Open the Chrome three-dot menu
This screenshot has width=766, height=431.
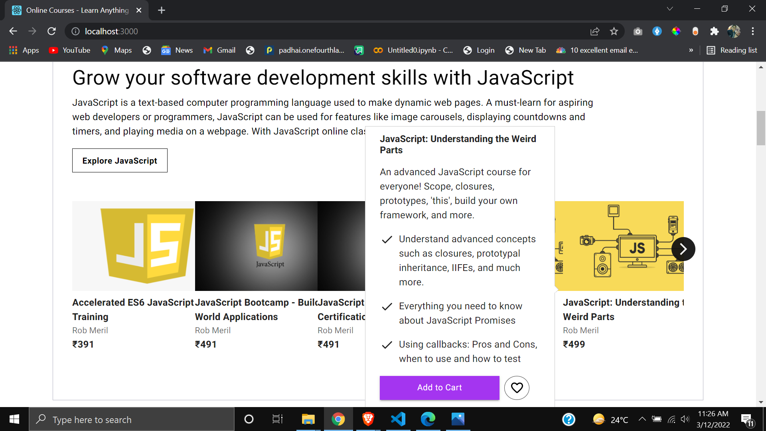click(753, 31)
